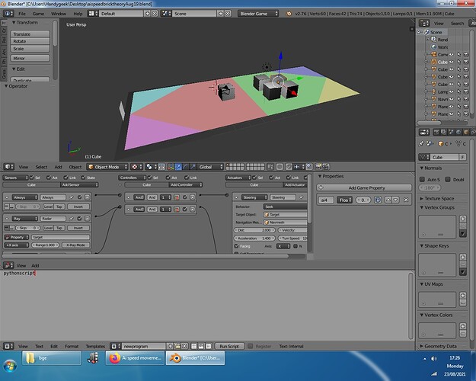The height and width of the screenshot is (381, 476).
Task: Click the game property debug info icon
Action: (x=378, y=200)
